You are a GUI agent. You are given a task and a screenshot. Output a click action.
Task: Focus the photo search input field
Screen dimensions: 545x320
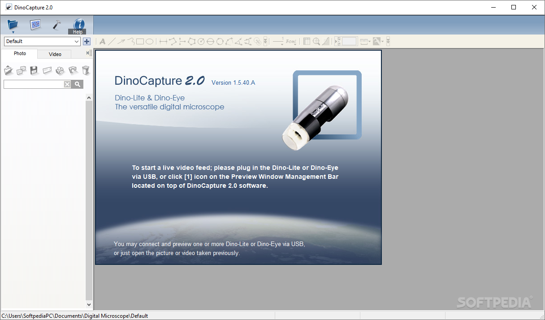pos(34,84)
